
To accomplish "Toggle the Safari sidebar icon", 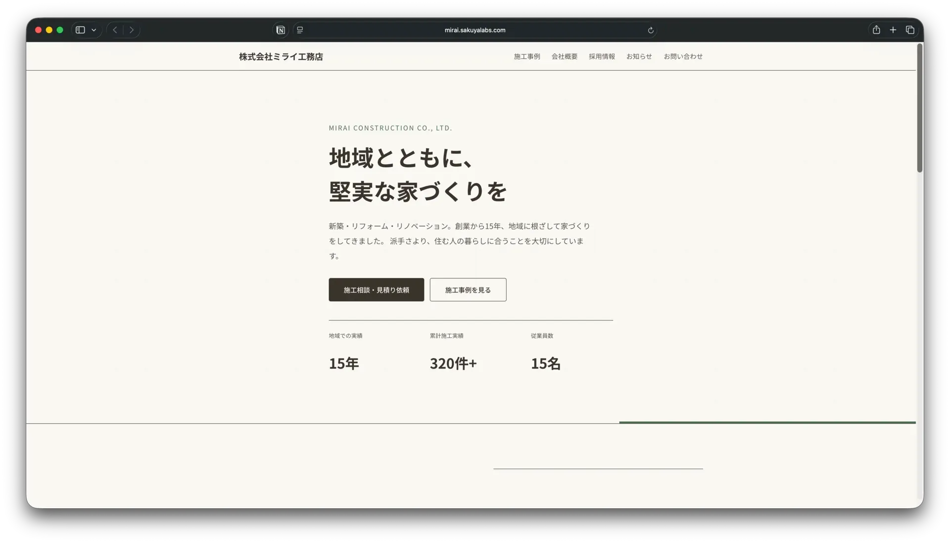I will pyautogui.click(x=80, y=30).
